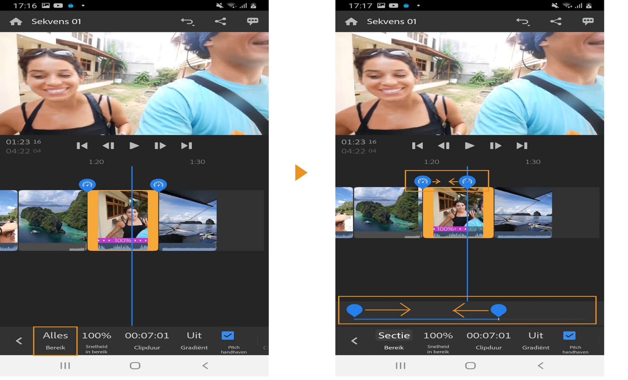This screenshot has width=628, height=380.
Task: Open the Sectie Bereik selector
Action: coord(394,340)
